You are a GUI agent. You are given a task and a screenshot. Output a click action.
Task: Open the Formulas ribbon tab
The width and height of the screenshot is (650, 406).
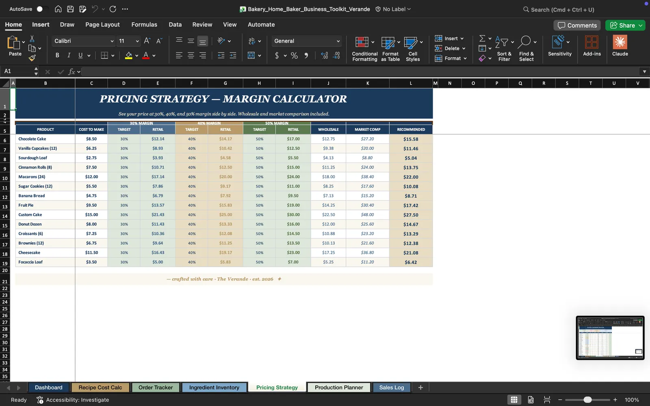point(144,24)
